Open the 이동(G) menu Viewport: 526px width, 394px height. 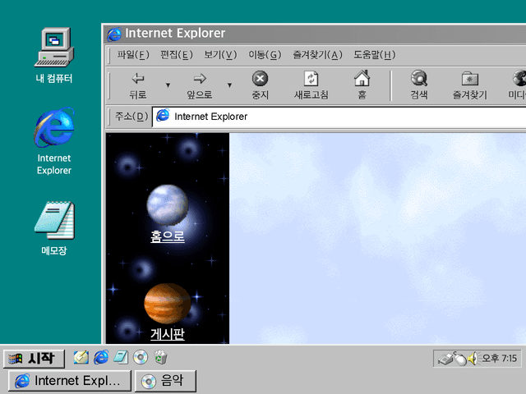(x=265, y=55)
